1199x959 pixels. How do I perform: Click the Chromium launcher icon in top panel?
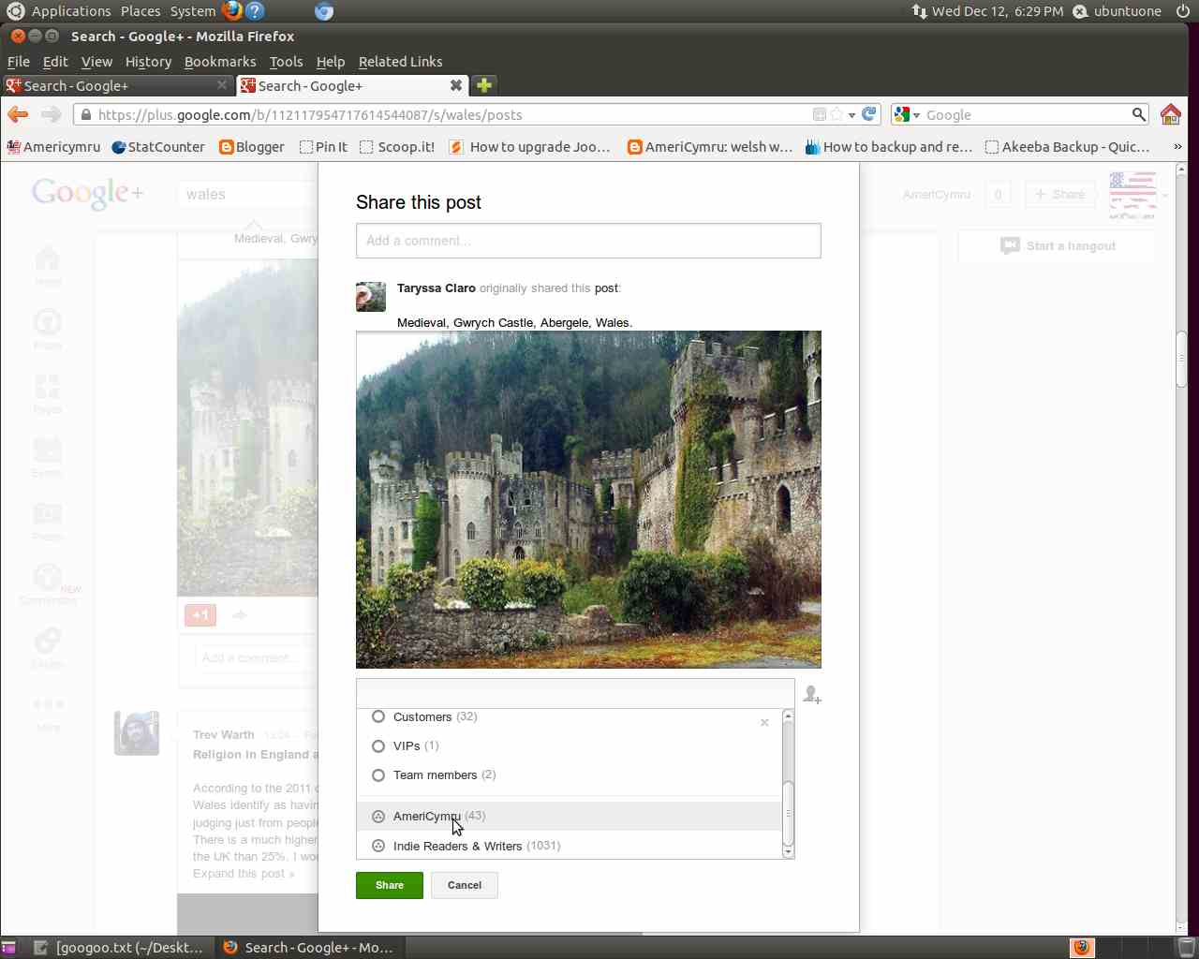[x=324, y=11]
